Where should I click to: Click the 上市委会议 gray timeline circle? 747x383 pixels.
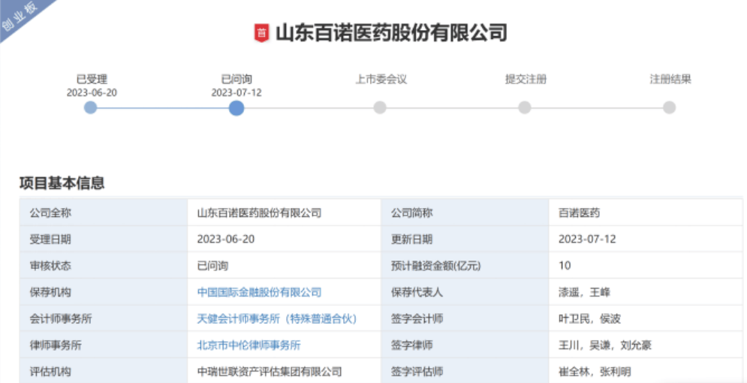[380, 107]
